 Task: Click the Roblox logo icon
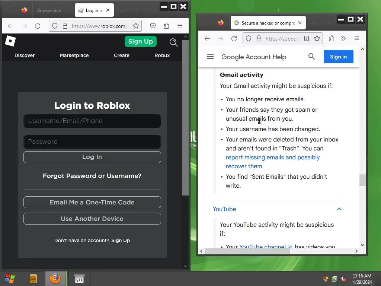pos(10,41)
